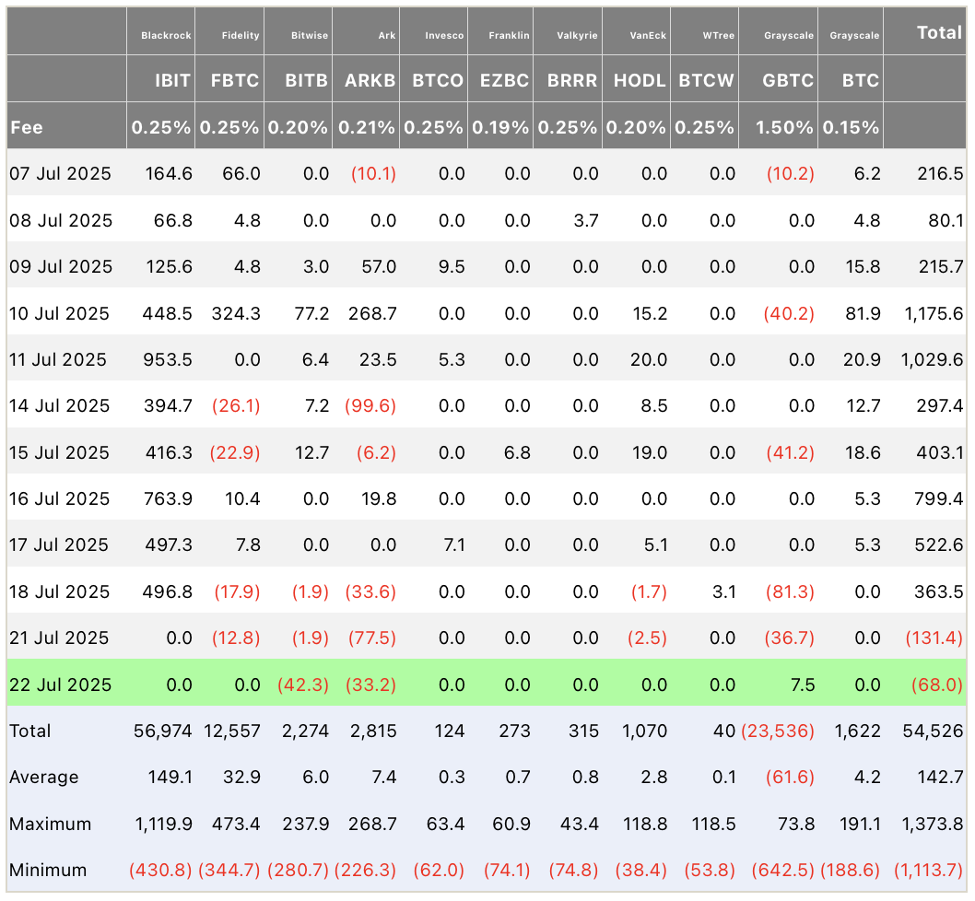Select GBTC outflow (81.3) on 18 Jul
Screen dimensions: 975x901
pos(790,591)
